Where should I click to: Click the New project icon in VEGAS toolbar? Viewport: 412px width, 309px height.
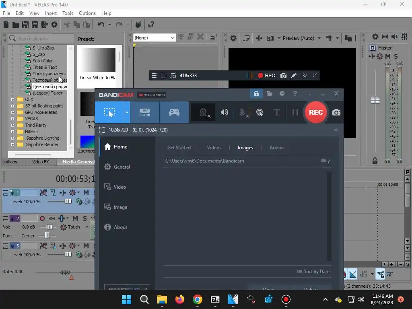click(x=6, y=25)
